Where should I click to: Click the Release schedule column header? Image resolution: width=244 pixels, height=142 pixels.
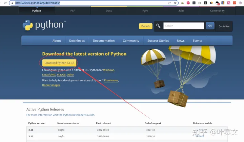(x=203, y=123)
